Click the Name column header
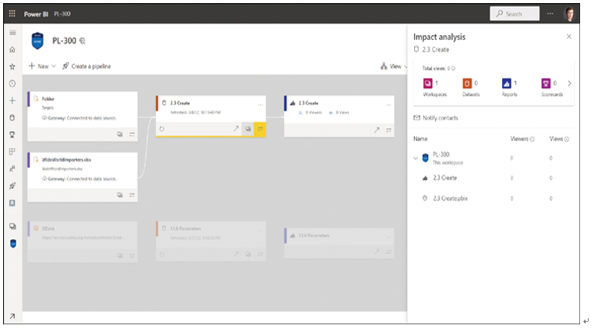Viewport: 591px width, 329px height. [x=420, y=139]
